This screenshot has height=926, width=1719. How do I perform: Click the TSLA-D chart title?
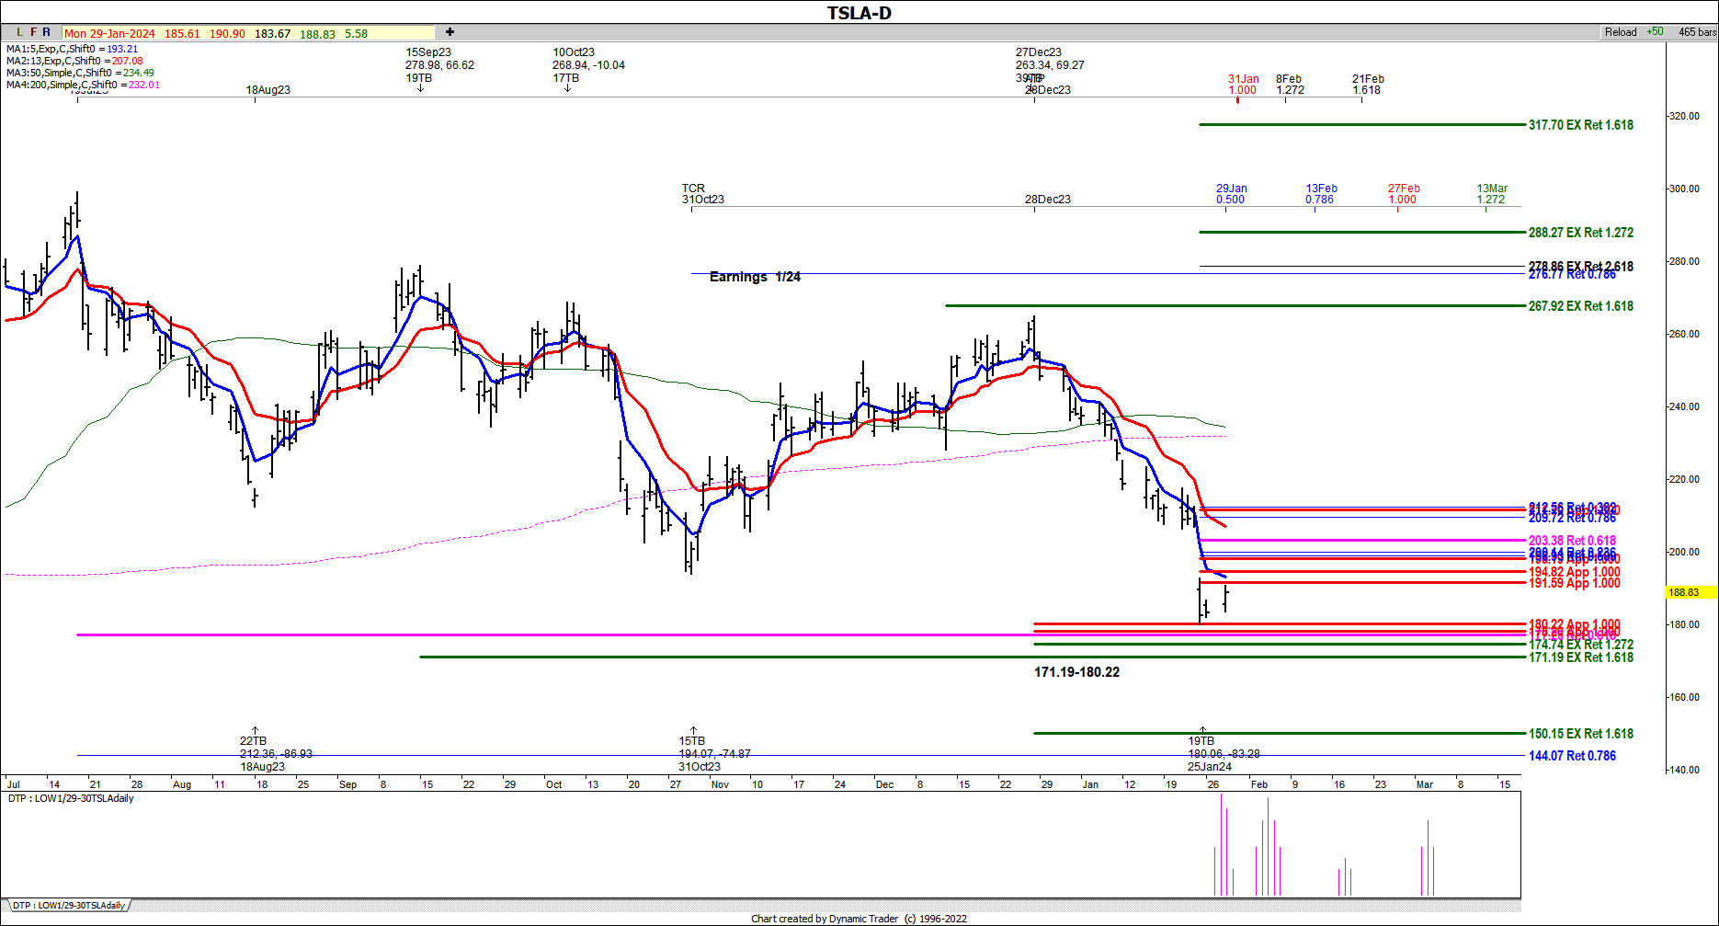click(x=859, y=13)
